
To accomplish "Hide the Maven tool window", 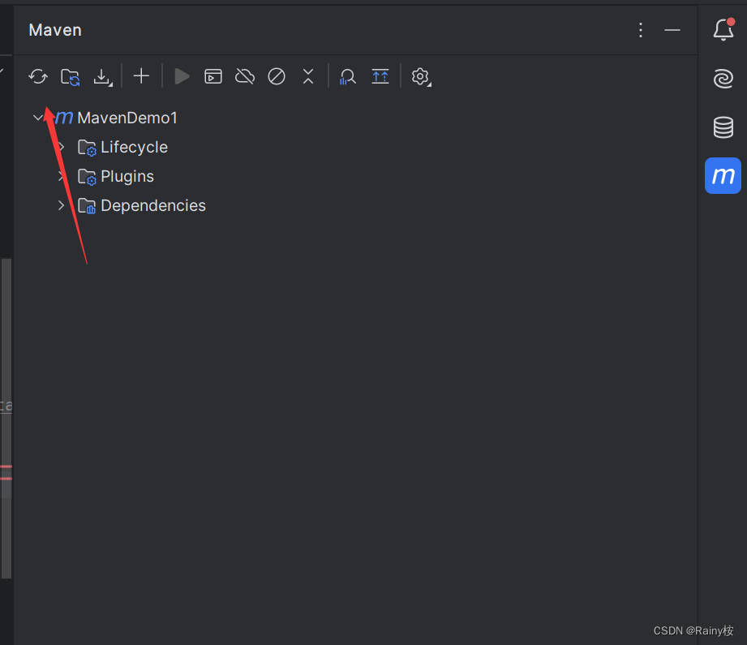I will click(672, 30).
